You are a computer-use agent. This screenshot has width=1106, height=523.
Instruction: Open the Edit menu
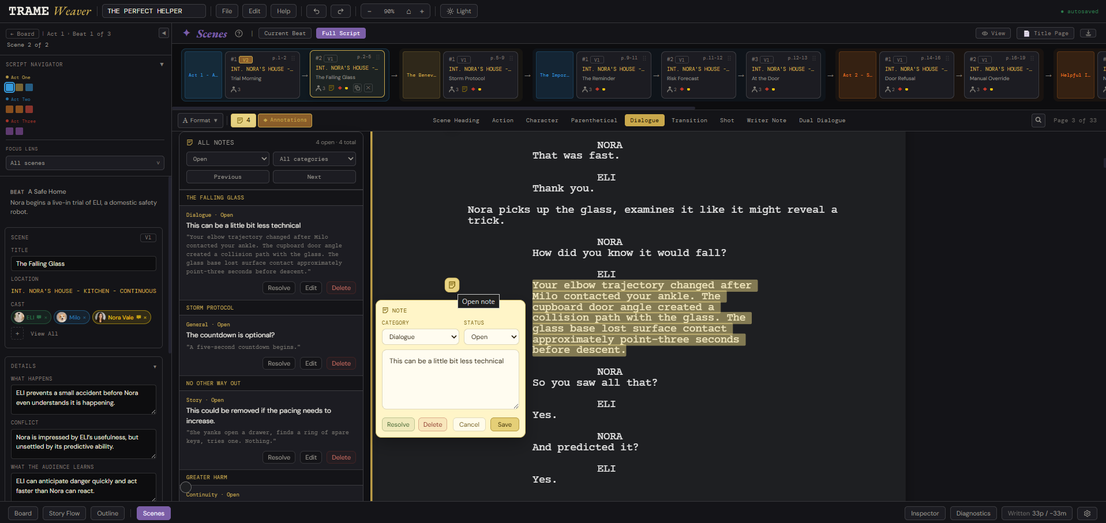pyautogui.click(x=254, y=11)
